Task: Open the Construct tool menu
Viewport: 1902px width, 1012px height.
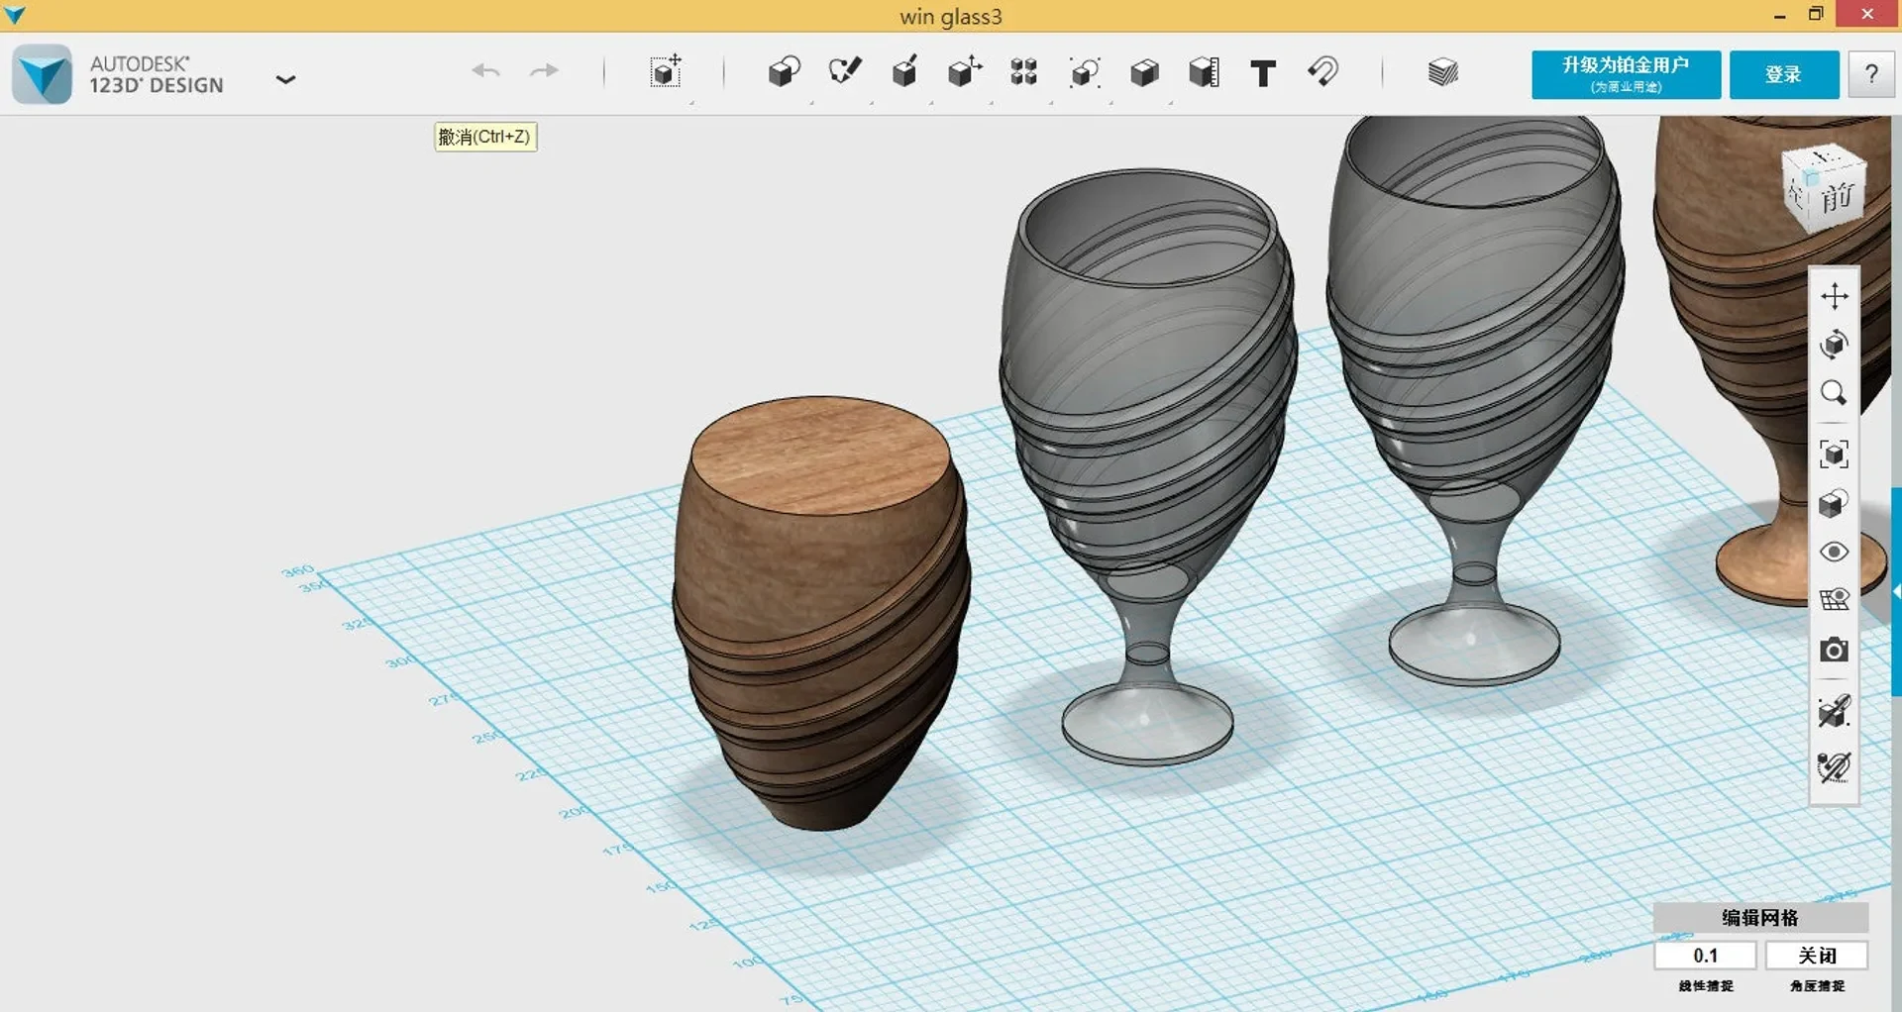Action: coord(904,72)
